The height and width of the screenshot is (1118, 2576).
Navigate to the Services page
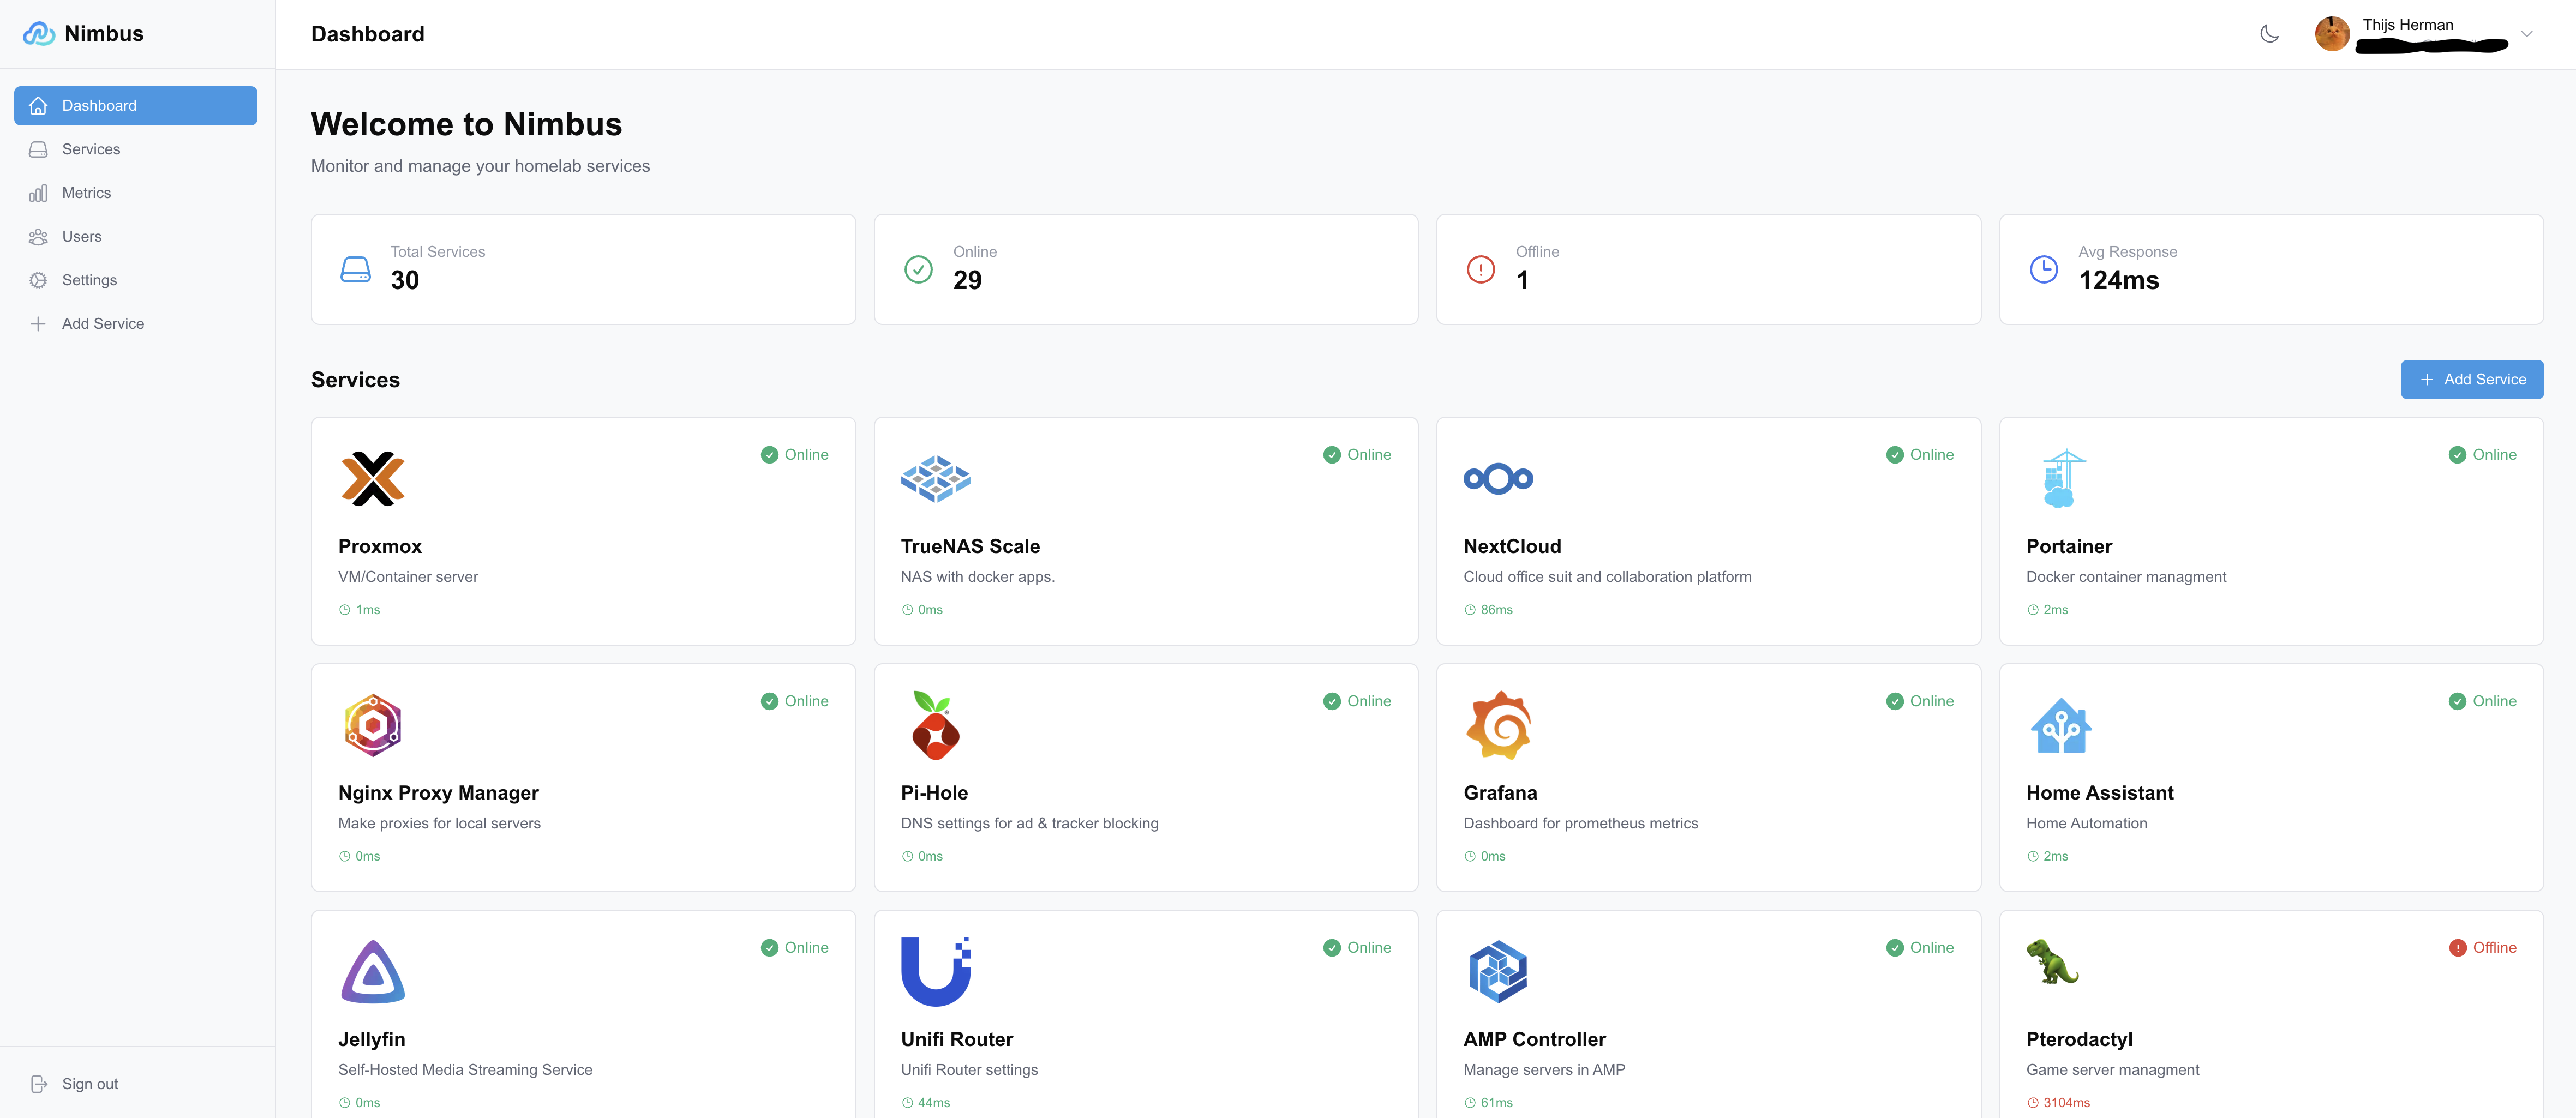tap(91, 148)
